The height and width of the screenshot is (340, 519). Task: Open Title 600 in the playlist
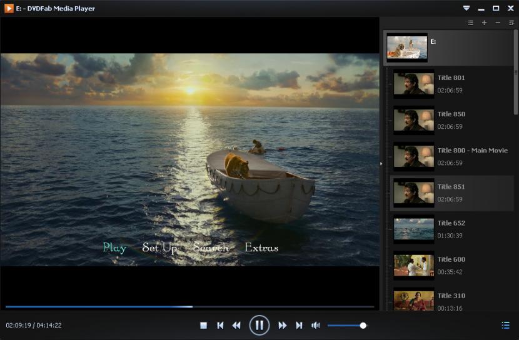[452, 266]
